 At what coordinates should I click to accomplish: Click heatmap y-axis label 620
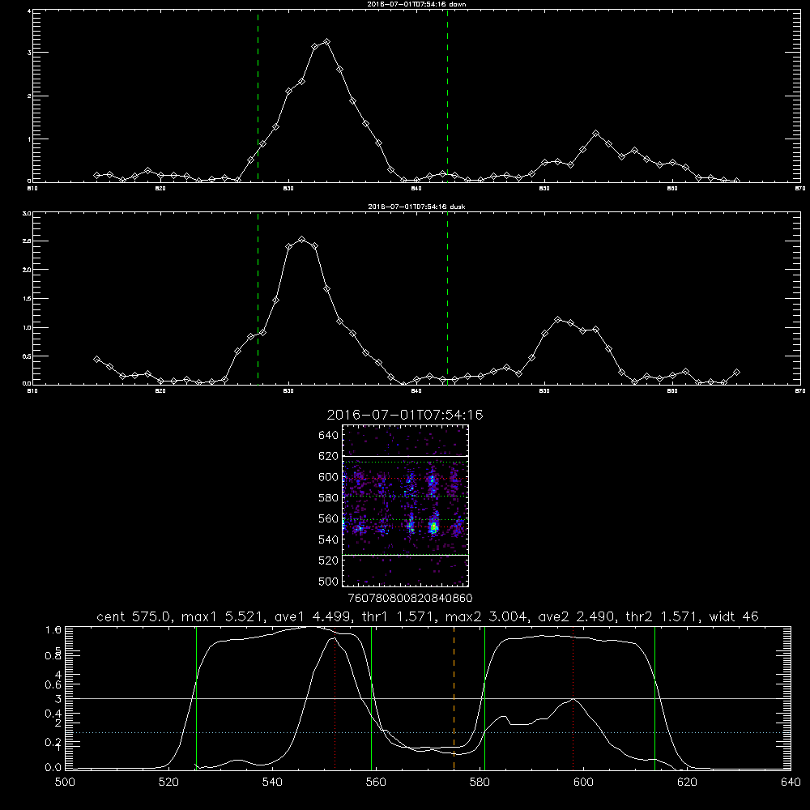[329, 456]
